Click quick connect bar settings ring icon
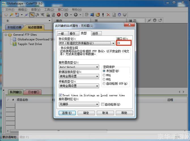190x141 pixels. [x=155, y=20]
